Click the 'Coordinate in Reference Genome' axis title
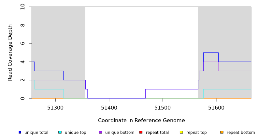Image resolution: width=258 pixels, height=140 pixels. (x=141, y=121)
